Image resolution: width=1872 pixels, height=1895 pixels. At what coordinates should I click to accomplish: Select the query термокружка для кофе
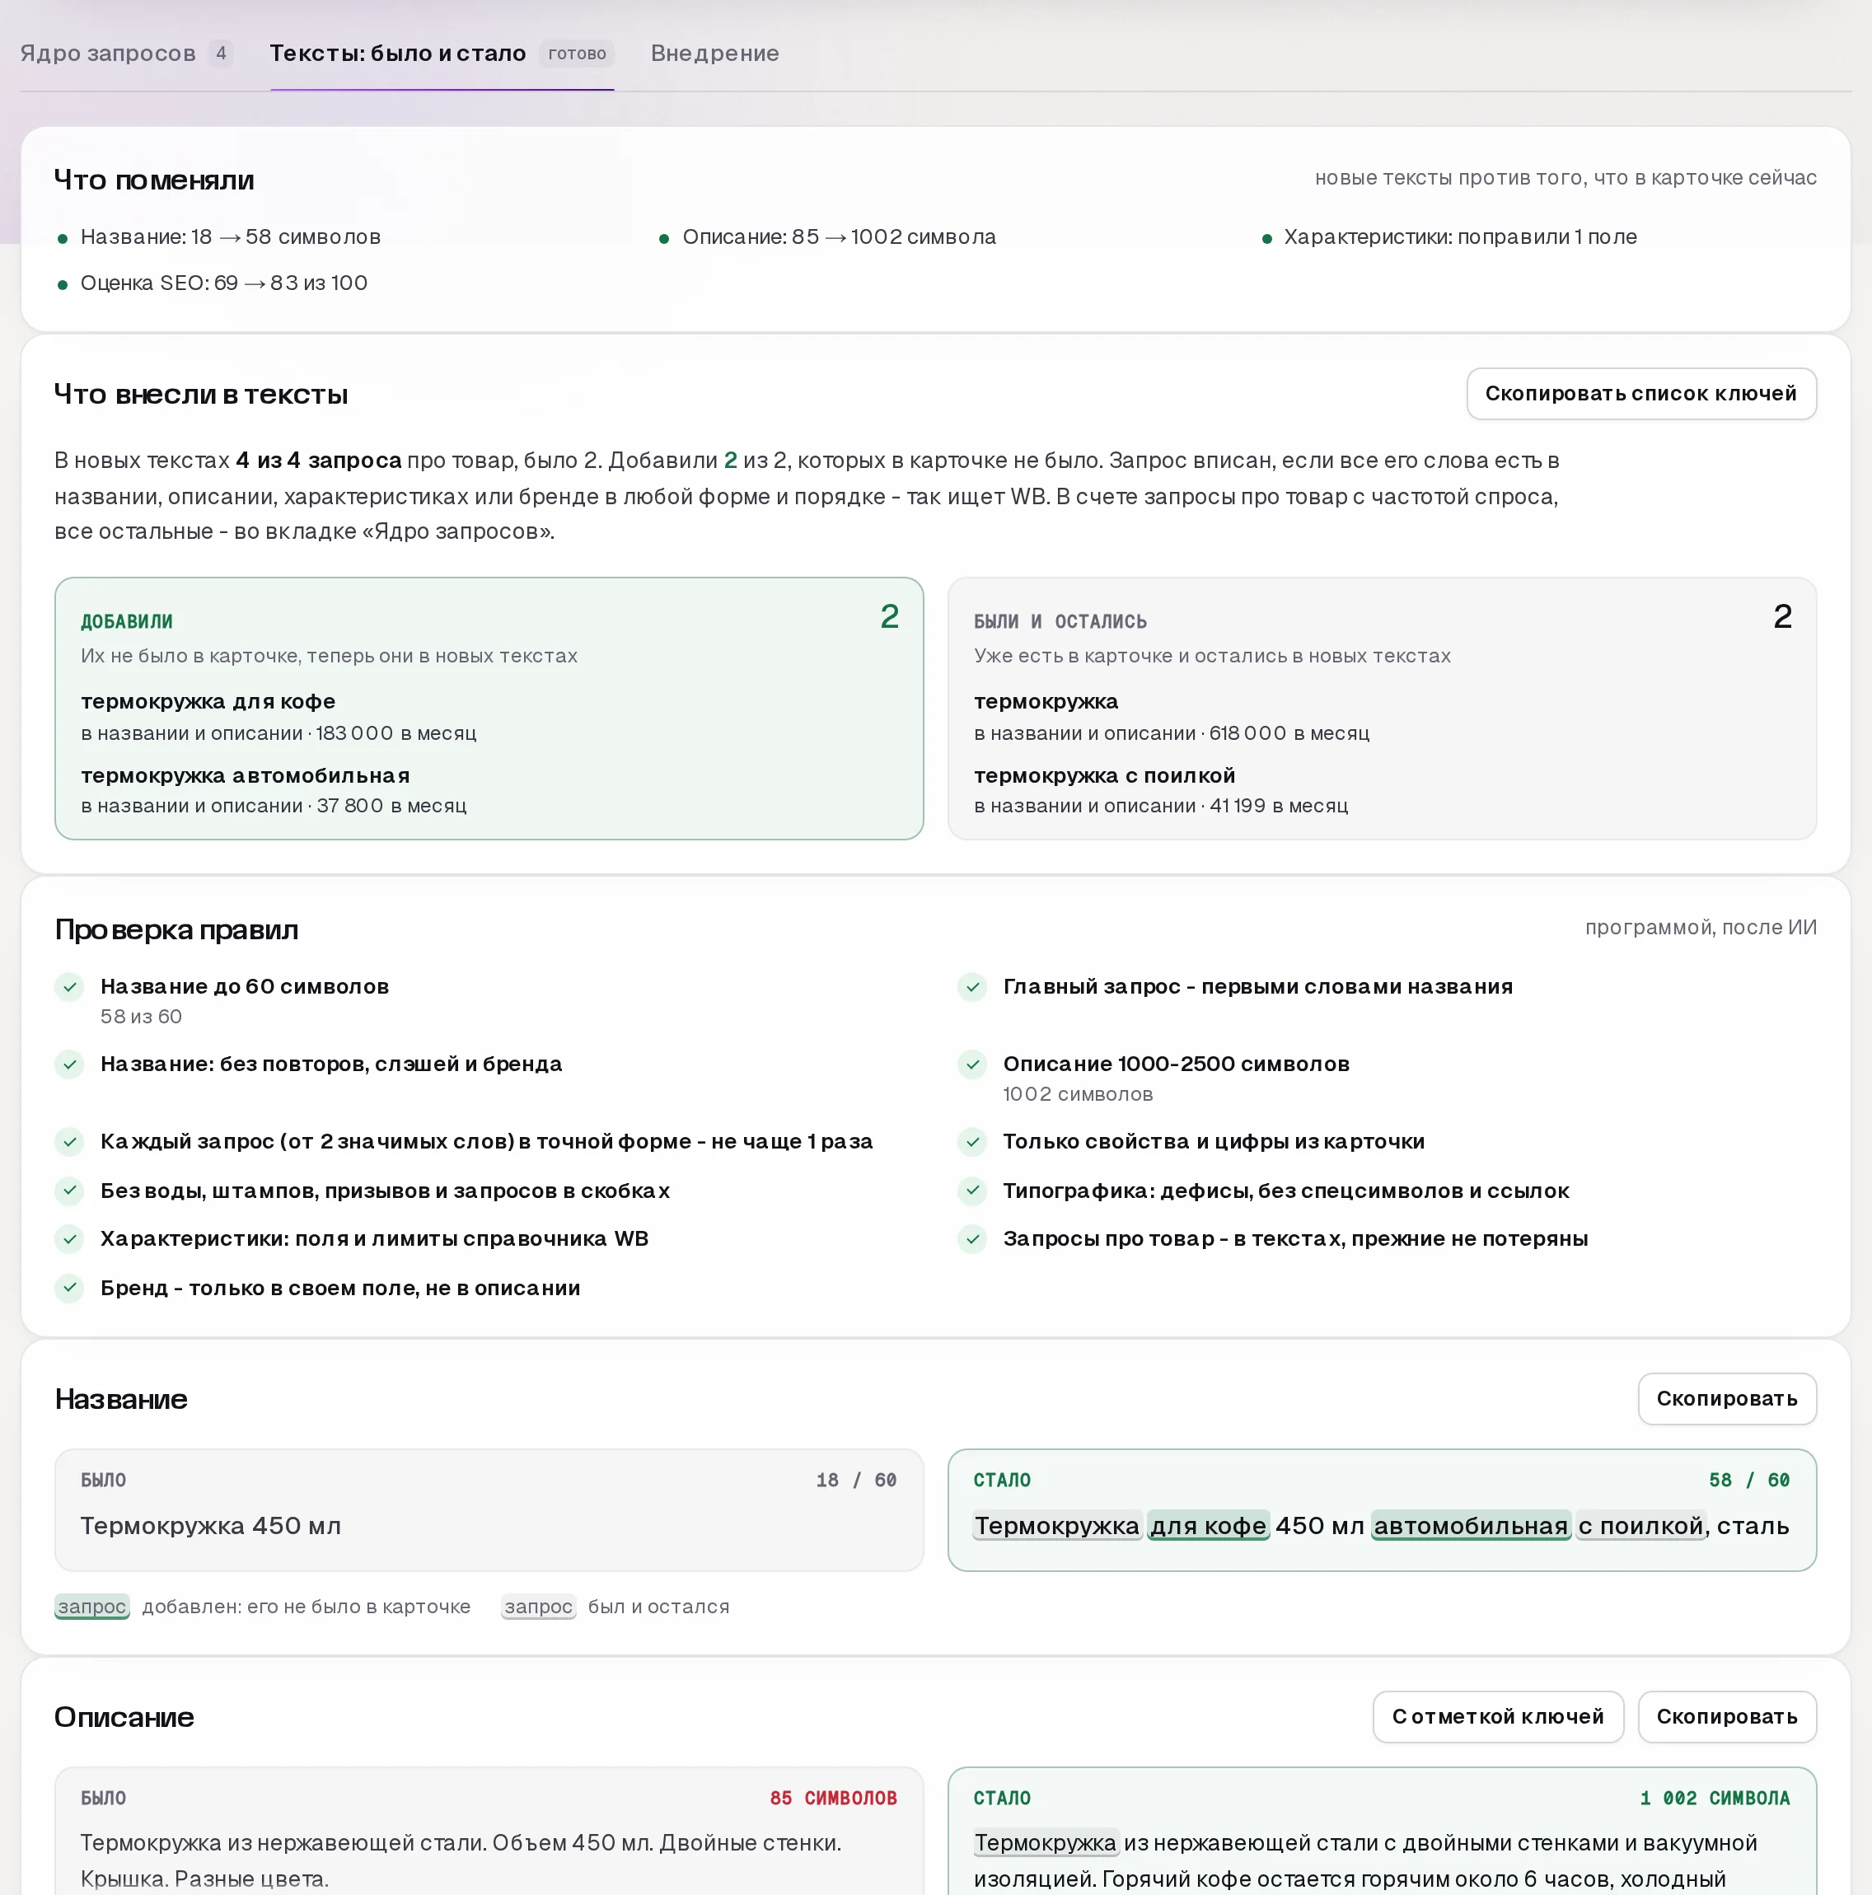click(x=208, y=701)
